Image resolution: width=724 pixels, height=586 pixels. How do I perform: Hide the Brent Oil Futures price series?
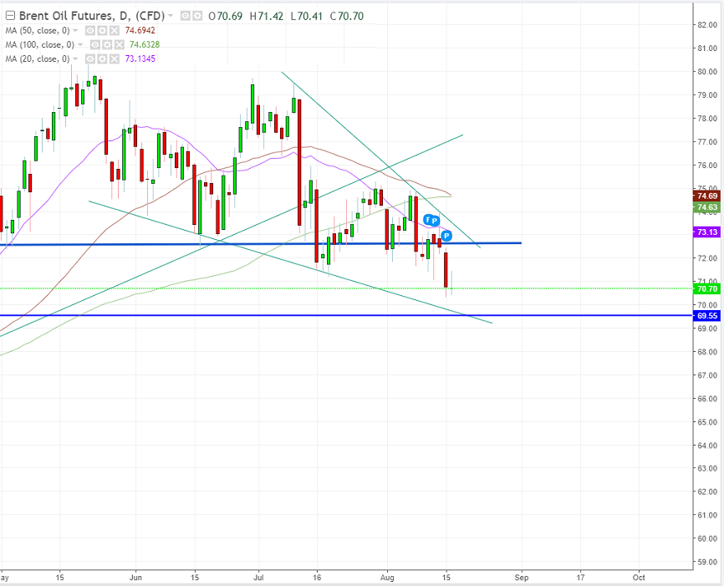[x=185, y=16]
